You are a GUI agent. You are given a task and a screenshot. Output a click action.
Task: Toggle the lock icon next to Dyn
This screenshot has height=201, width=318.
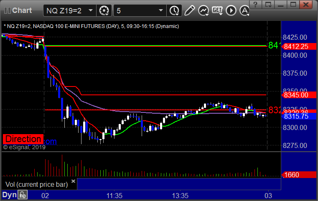pos(23,195)
